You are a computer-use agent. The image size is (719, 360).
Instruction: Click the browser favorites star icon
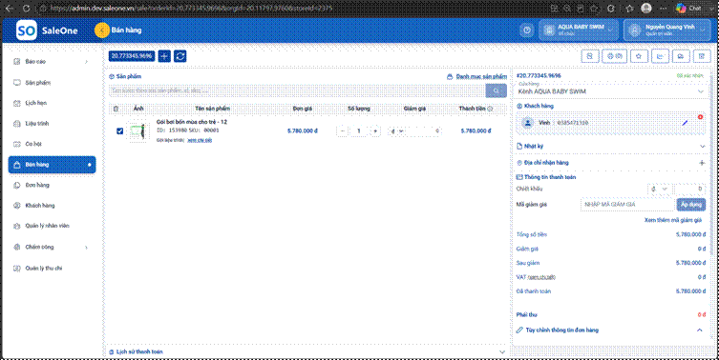(629, 9)
